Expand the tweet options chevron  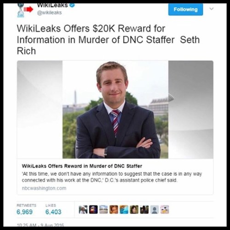click(212, 9)
